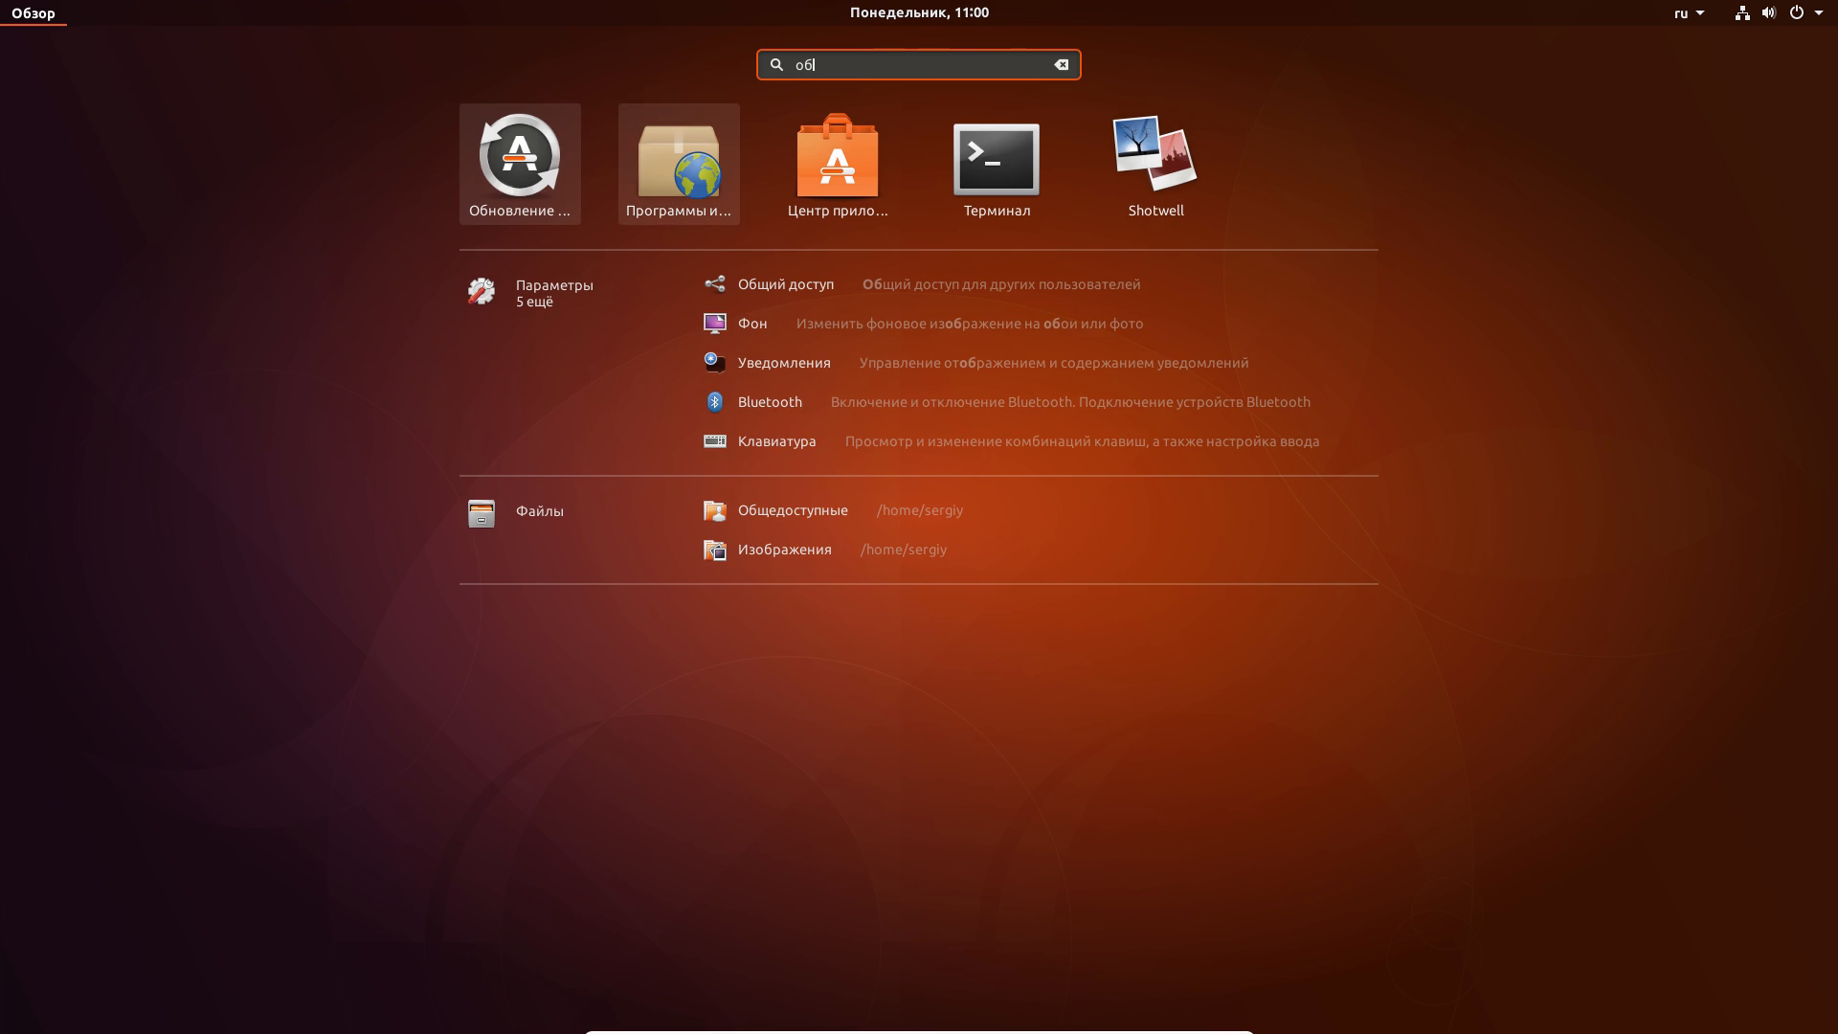Open Центр приложений software center

point(838,164)
